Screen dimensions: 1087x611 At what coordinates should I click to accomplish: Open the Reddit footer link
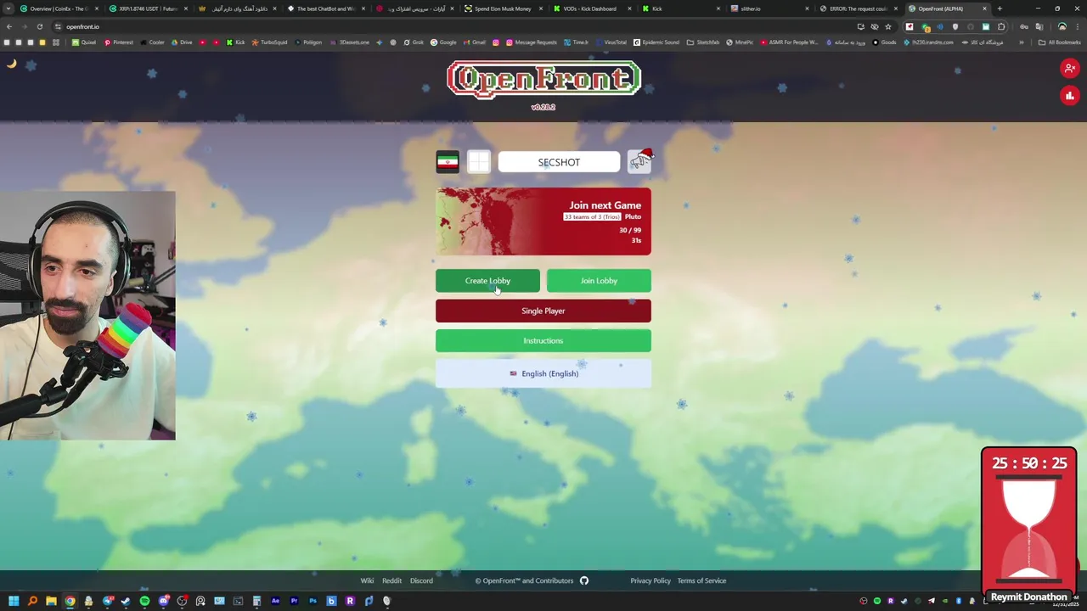tap(391, 580)
